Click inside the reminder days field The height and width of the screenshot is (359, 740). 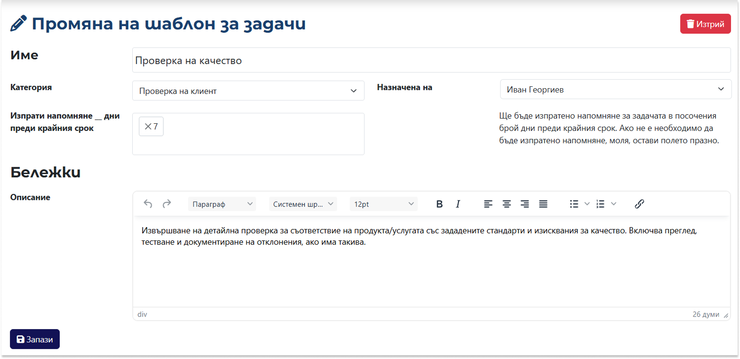[248, 134]
